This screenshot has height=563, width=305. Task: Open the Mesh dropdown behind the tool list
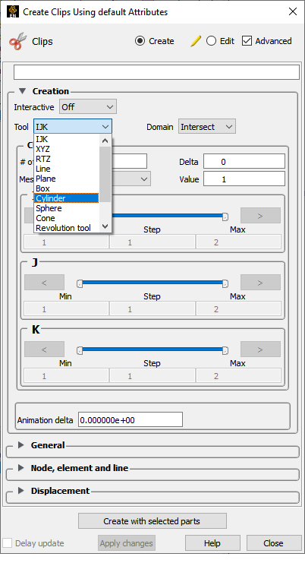click(131, 179)
